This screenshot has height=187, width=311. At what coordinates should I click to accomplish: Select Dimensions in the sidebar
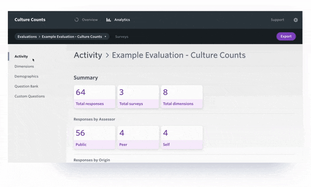[x=24, y=66]
